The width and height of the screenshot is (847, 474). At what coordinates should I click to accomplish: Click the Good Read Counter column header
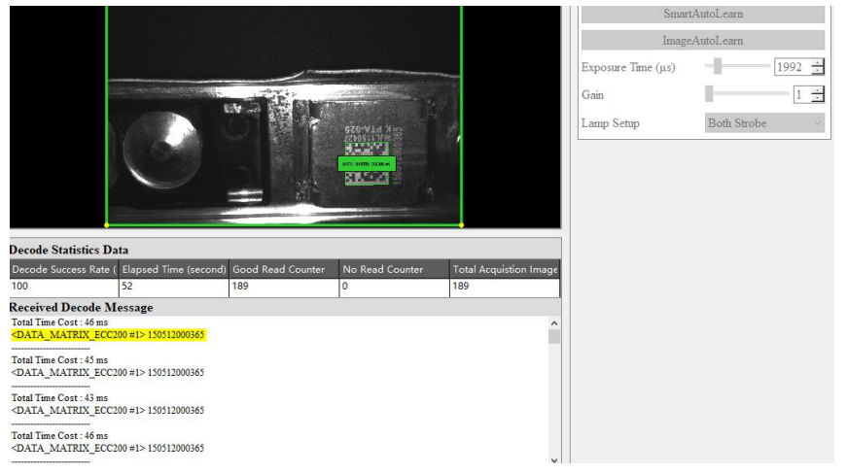click(x=283, y=269)
